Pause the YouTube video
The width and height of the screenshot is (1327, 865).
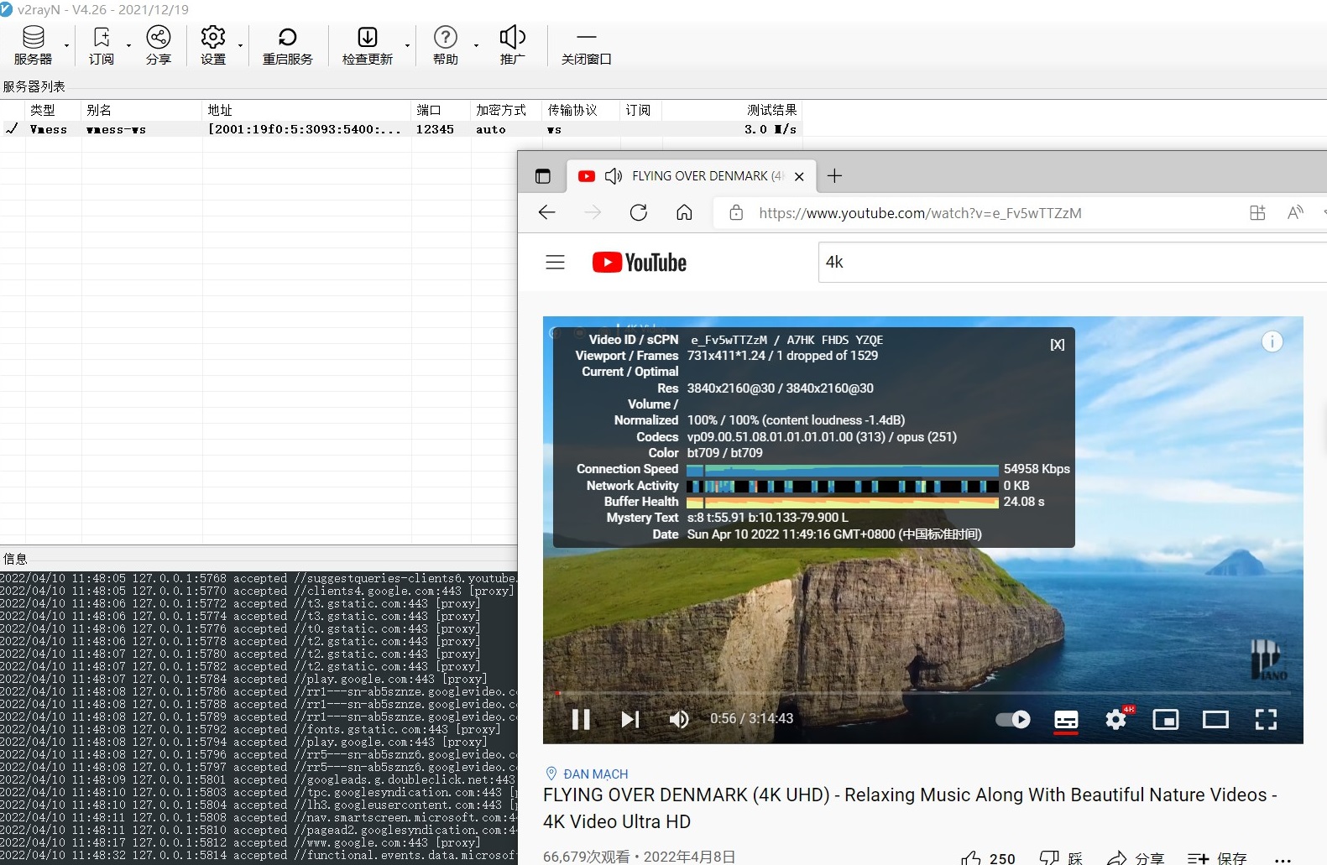pos(581,719)
